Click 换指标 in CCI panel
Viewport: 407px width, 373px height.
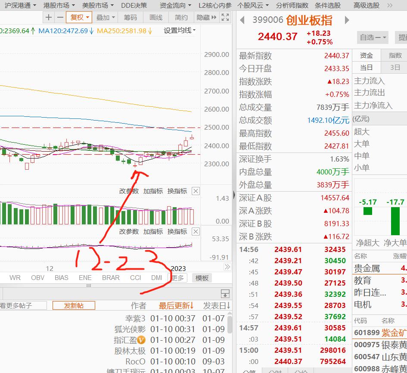[177, 232]
